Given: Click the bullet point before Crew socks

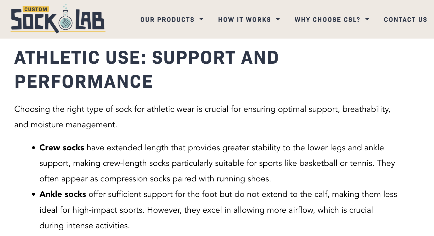Looking at the screenshot, I should [33, 148].
